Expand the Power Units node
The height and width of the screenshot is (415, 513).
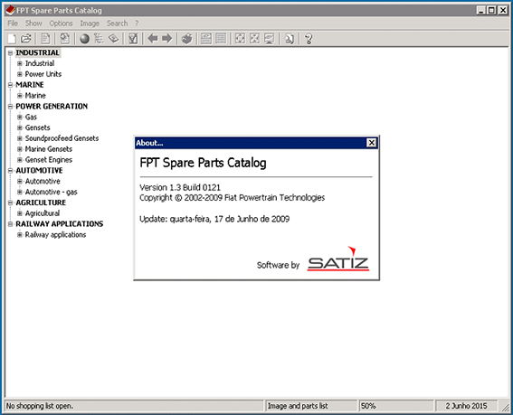(20, 74)
